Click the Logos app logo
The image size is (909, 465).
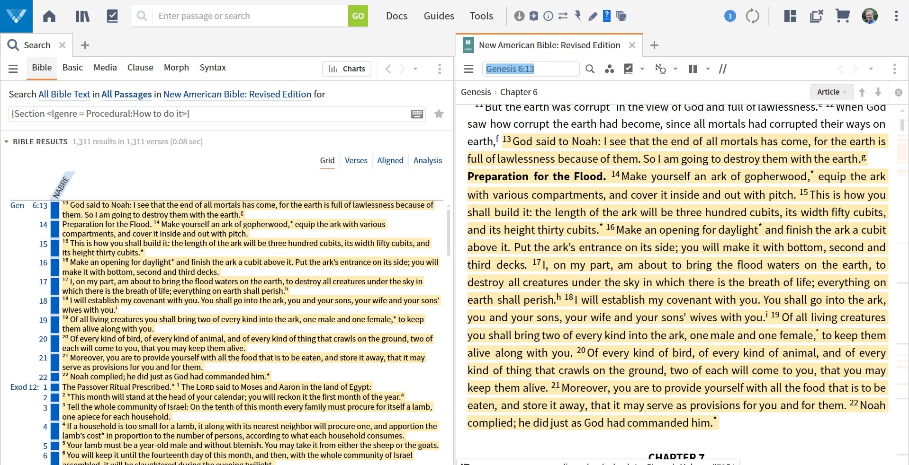tap(16, 16)
